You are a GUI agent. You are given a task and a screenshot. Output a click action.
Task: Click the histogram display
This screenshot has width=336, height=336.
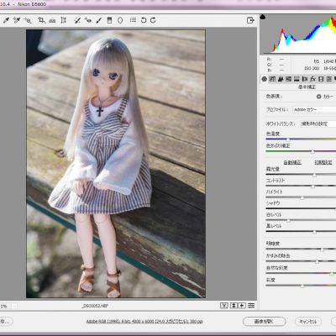298,34
